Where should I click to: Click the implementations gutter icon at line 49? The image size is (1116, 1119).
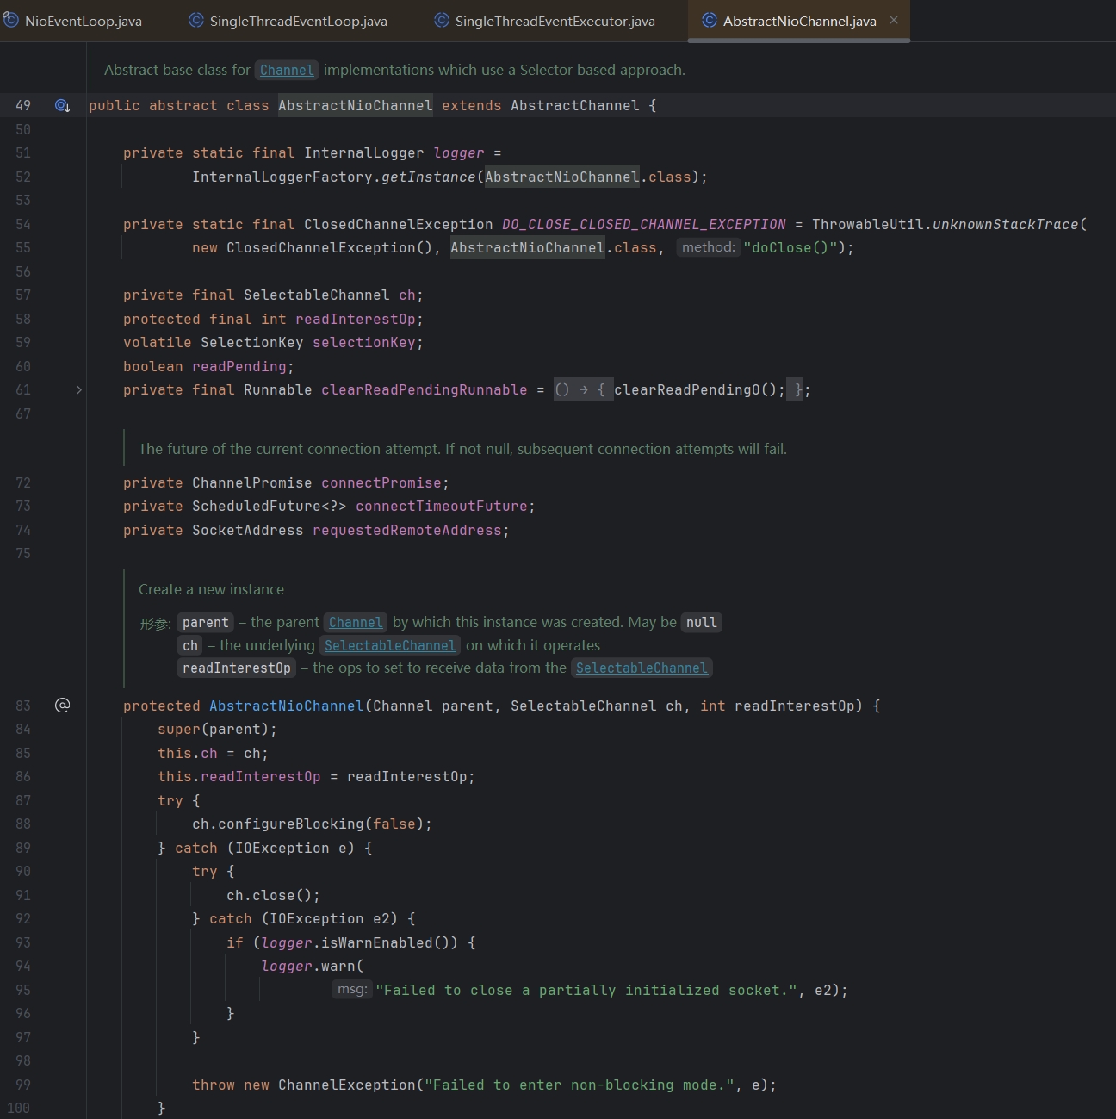pyautogui.click(x=62, y=105)
